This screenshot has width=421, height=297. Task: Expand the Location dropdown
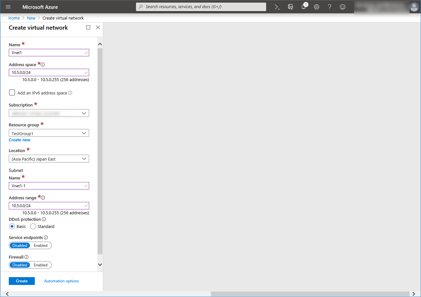coord(49,159)
